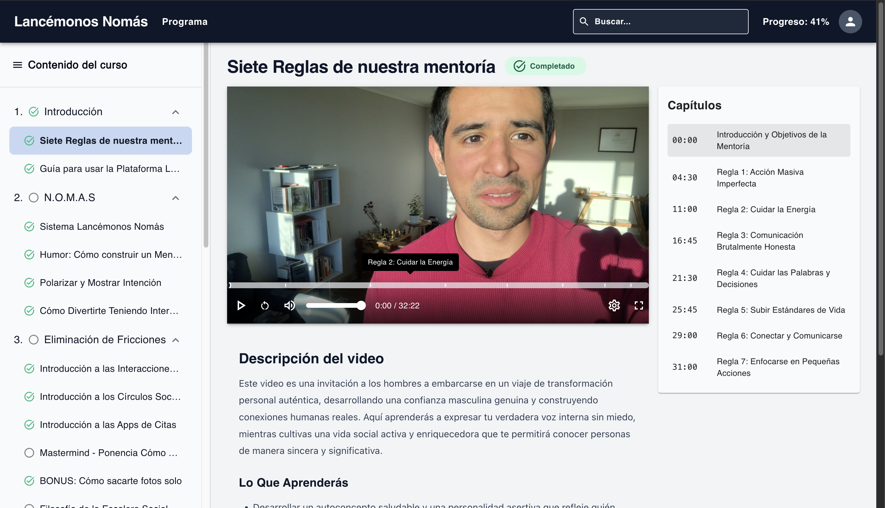Open Guía para usar la Plataforma lesson

(x=109, y=169)
